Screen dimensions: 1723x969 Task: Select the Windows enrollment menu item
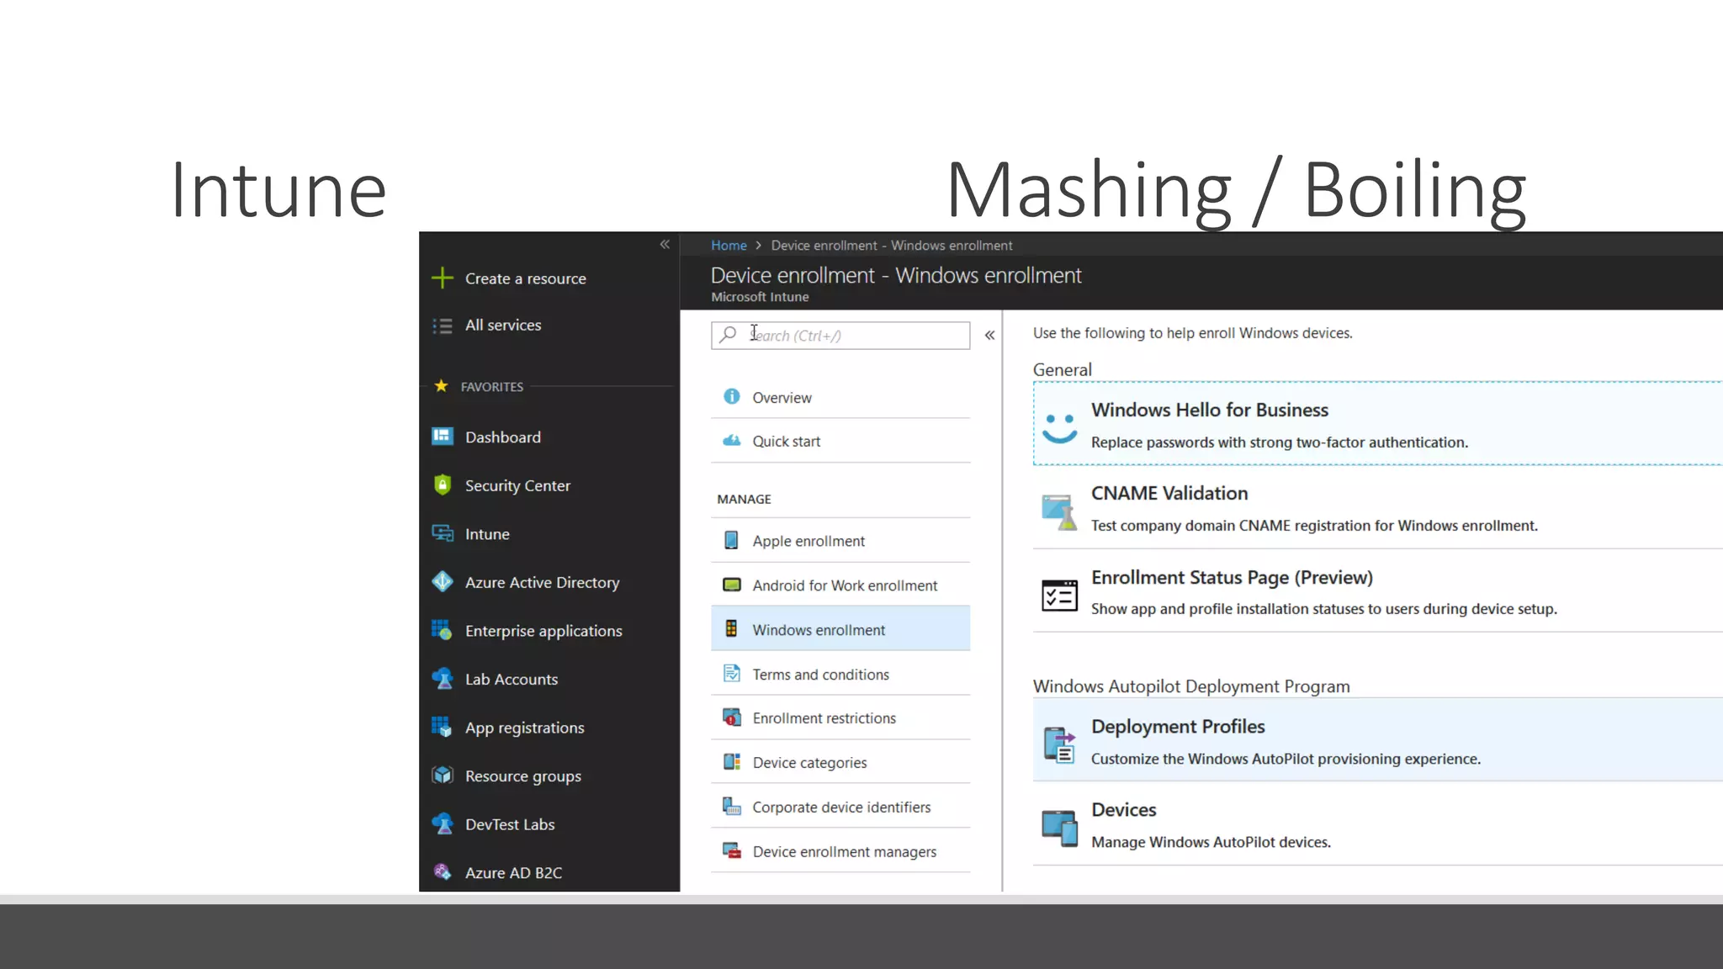(840, 629)
